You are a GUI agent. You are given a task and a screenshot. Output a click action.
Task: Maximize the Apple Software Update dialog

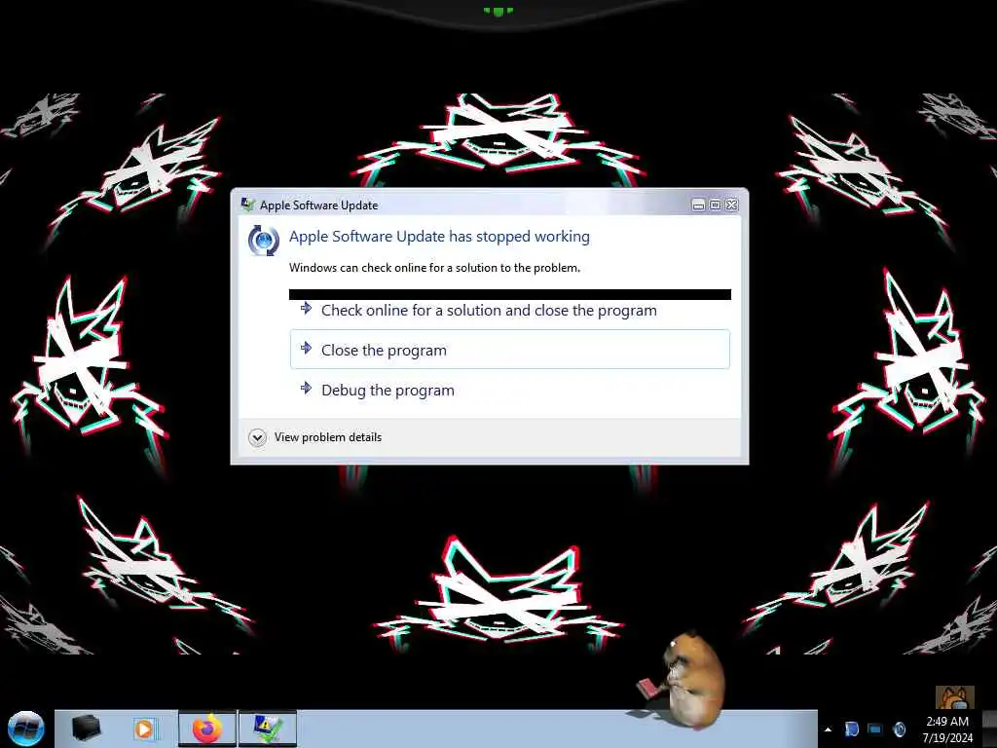tap(715, 205)
